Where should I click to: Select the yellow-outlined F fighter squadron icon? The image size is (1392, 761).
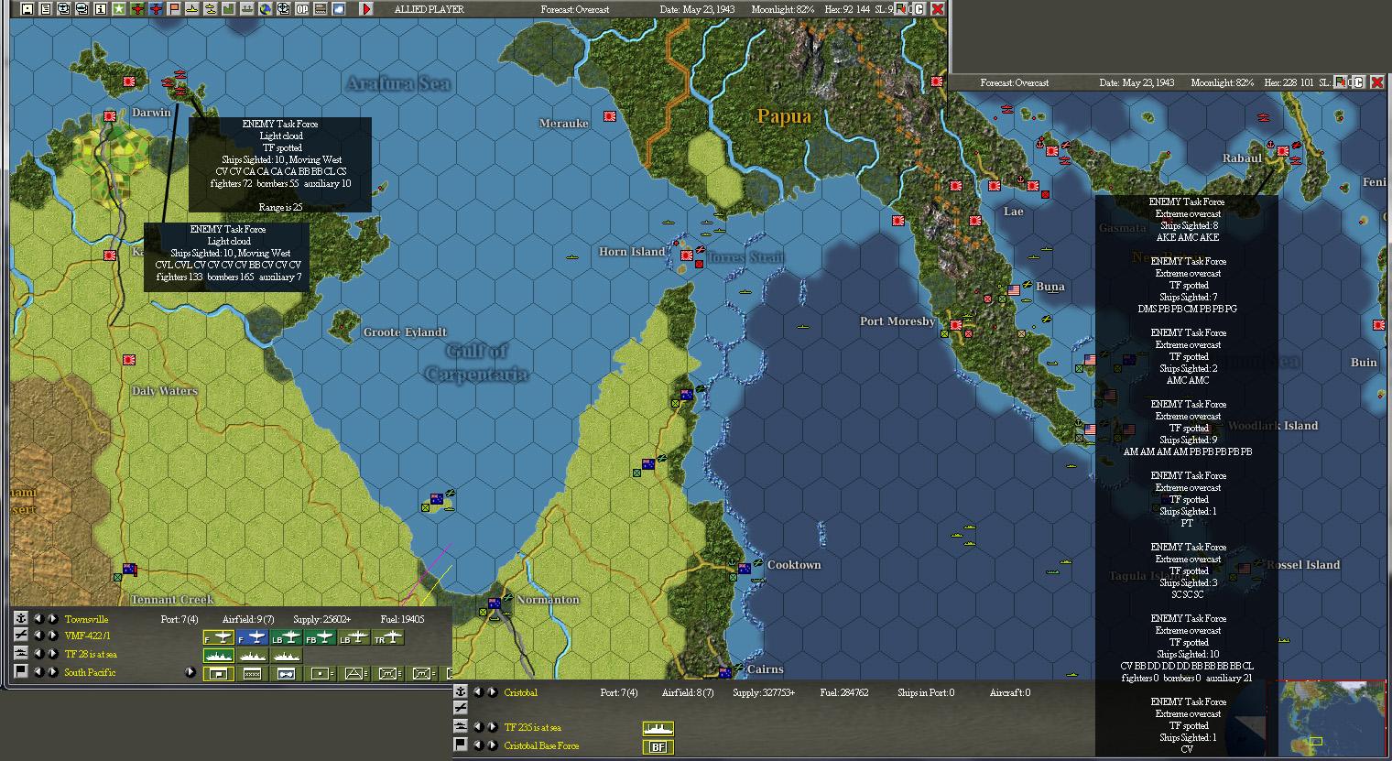tap(218, 637)
